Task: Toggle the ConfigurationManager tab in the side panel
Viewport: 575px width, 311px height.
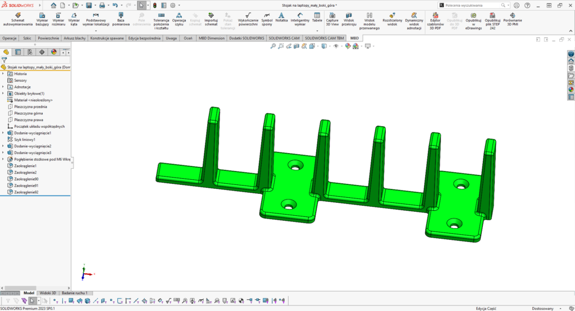Action: click(30, 52)
